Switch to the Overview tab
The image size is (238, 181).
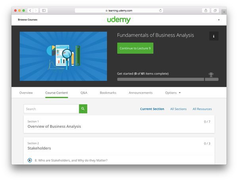point(26,92)
